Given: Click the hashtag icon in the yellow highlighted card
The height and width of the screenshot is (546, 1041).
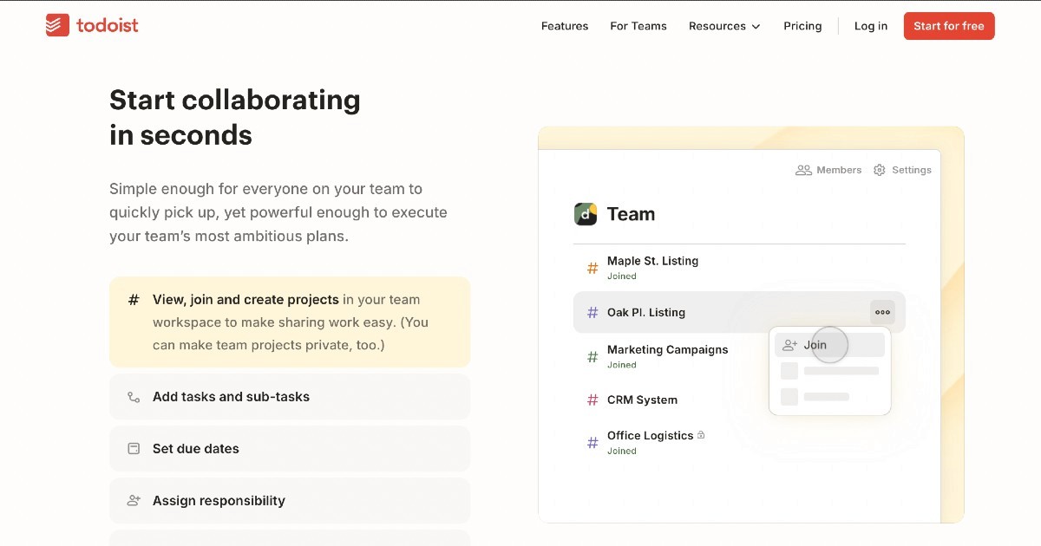Looking at the screenshot, I should tap(133, 300).
